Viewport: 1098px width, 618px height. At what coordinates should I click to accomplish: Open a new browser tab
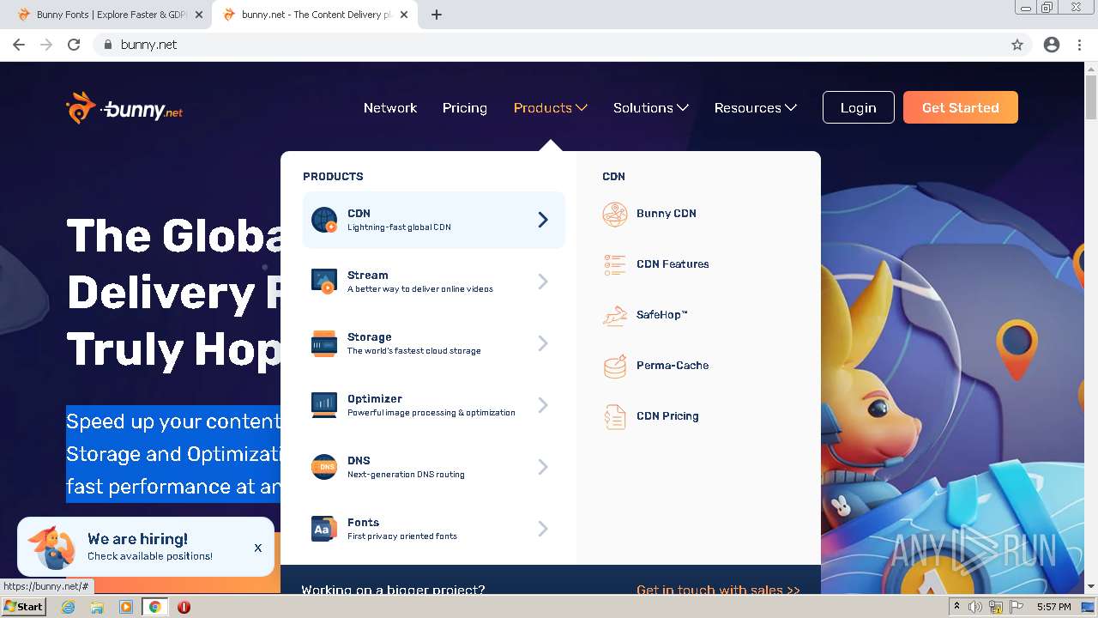click(x=437, y=15)
